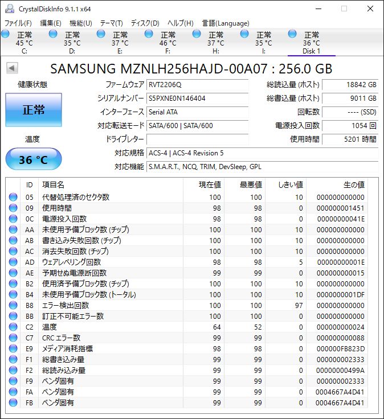Screen dimensions: 384x419
Task: Click total host reads value 18842 GB
Action: (350, 85)
